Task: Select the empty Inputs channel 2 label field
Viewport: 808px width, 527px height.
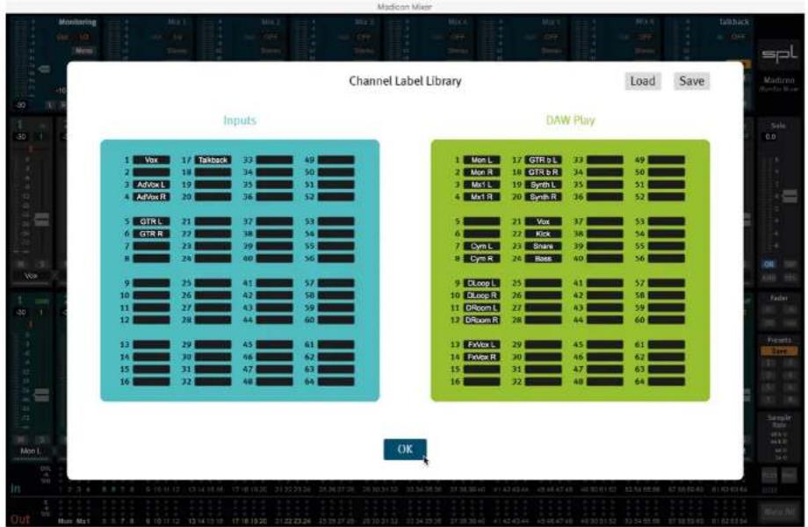Action: click(151, 172)
